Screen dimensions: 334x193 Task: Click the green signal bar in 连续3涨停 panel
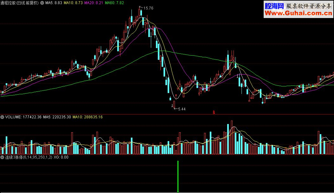click(178, 177)
